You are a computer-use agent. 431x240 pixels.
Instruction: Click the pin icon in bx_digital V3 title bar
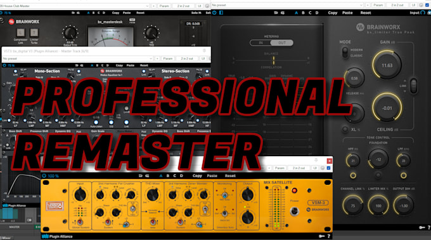[204, 51]
